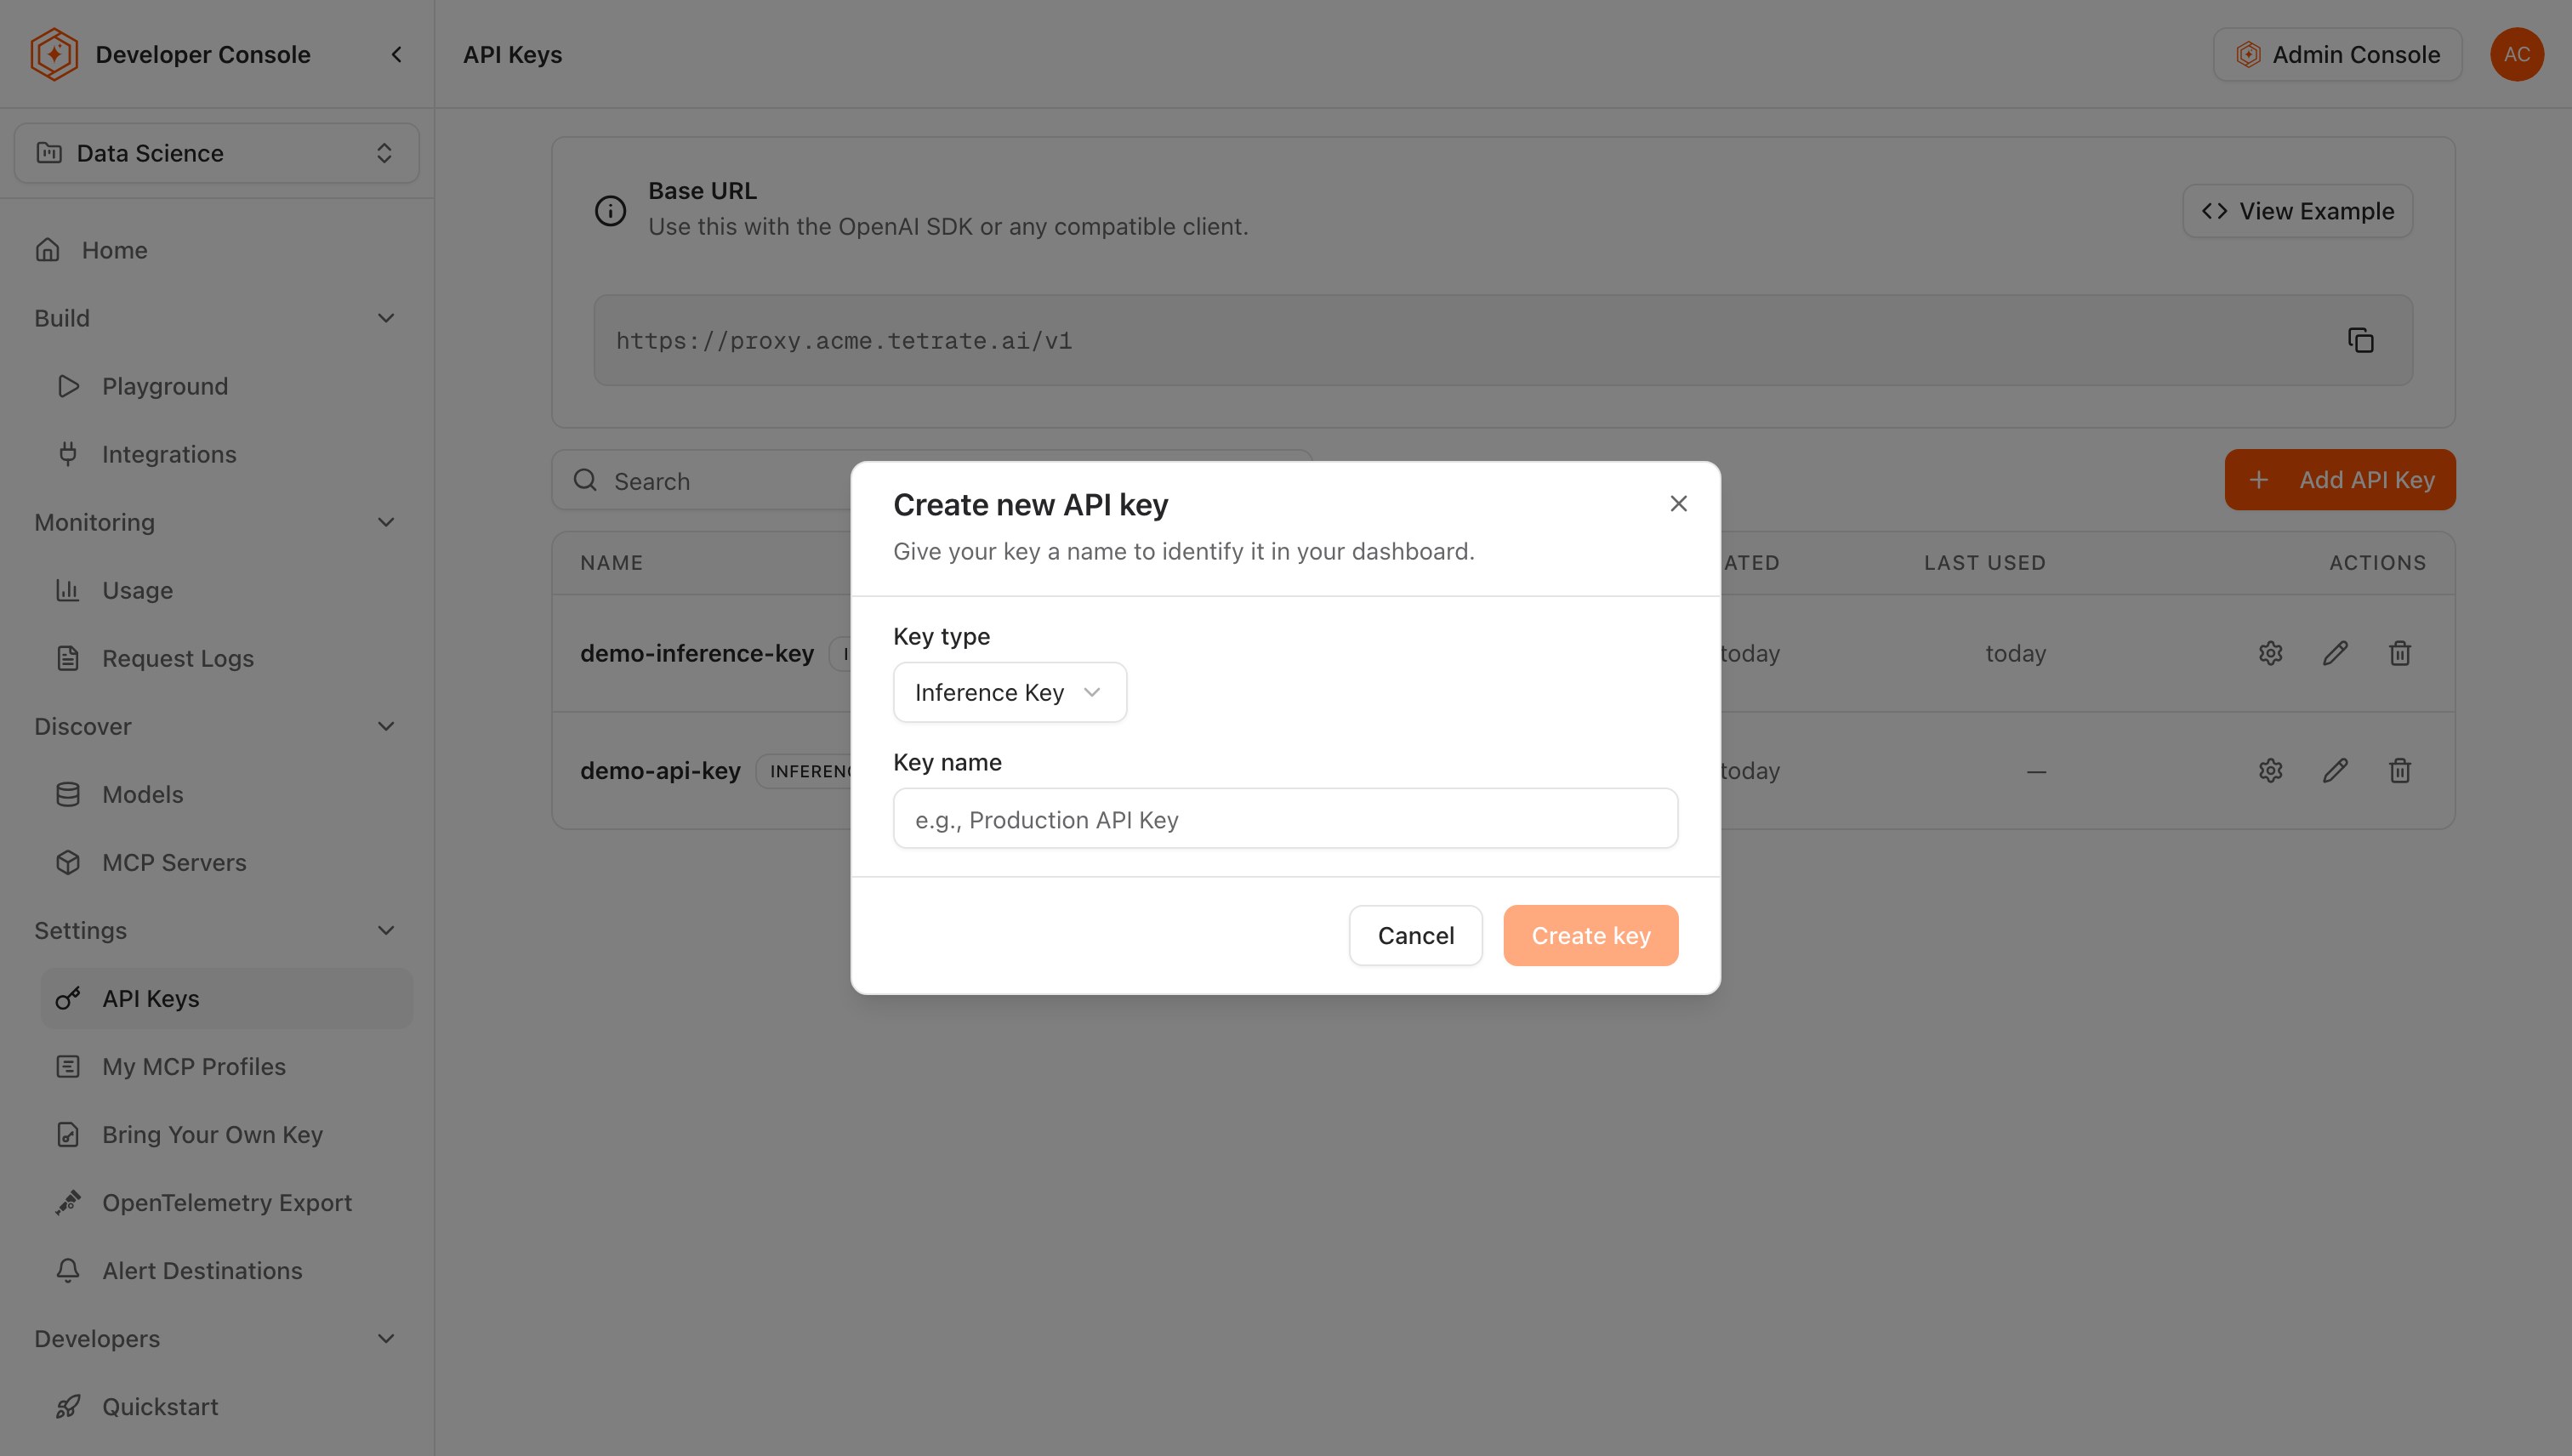Copy the Base URL with the copy icon

[x=2360, y=340]
